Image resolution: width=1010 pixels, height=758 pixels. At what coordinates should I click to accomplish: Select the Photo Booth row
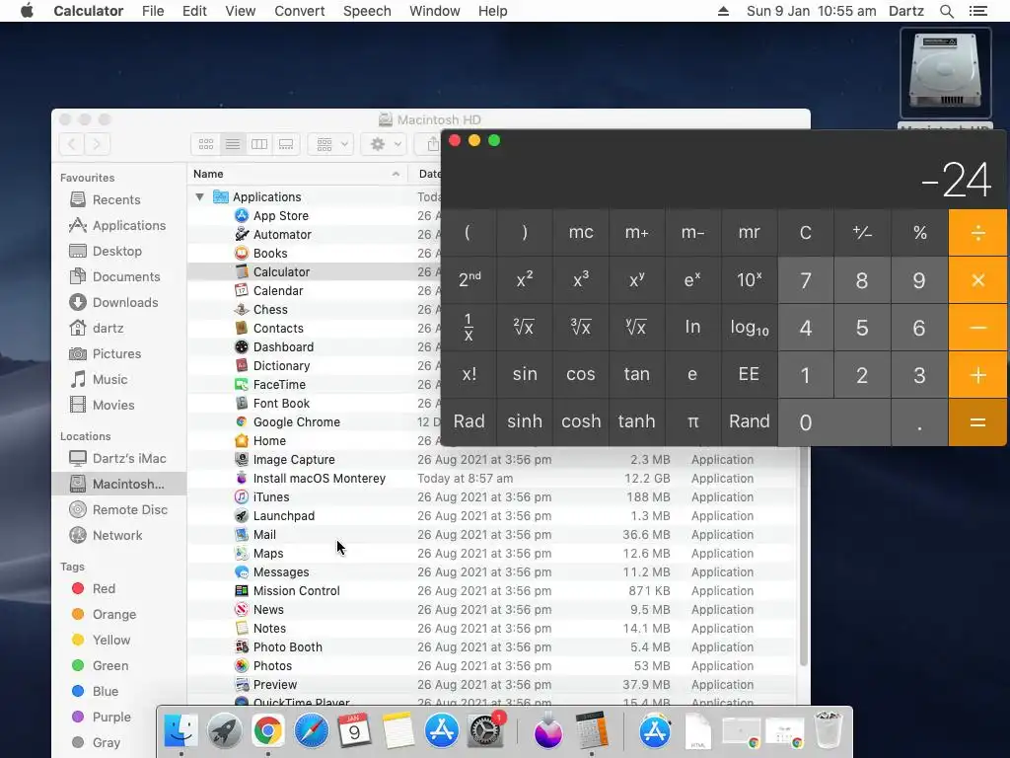(492, 647)
